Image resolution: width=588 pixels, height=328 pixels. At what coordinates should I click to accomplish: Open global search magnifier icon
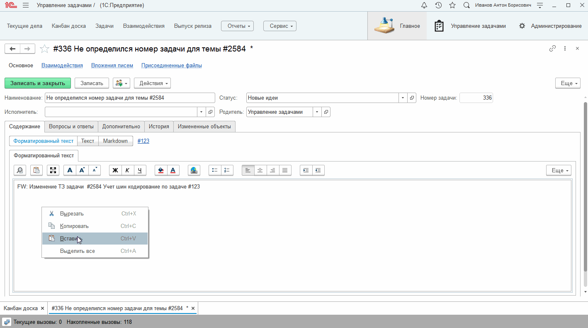point(467,5)
